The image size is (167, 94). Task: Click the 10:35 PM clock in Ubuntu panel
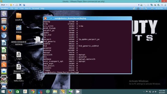pyautogui.click(x=159, y=8)
